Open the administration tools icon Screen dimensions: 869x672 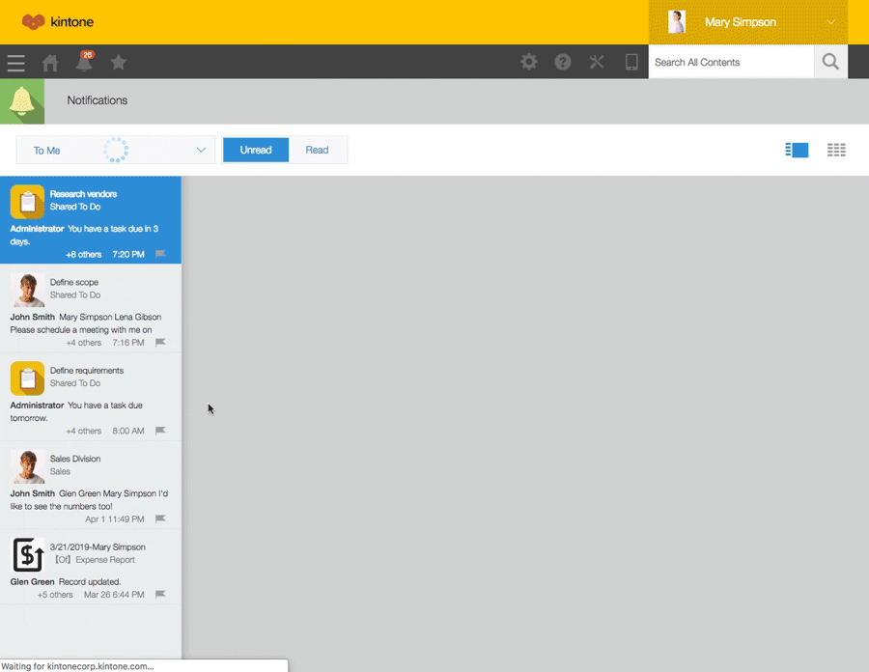click(x=597, y=62)
